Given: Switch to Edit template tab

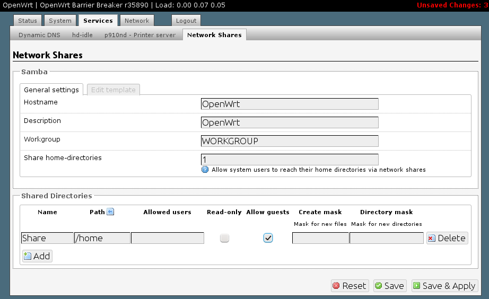Looking at the screenshot, I should 113,90.
